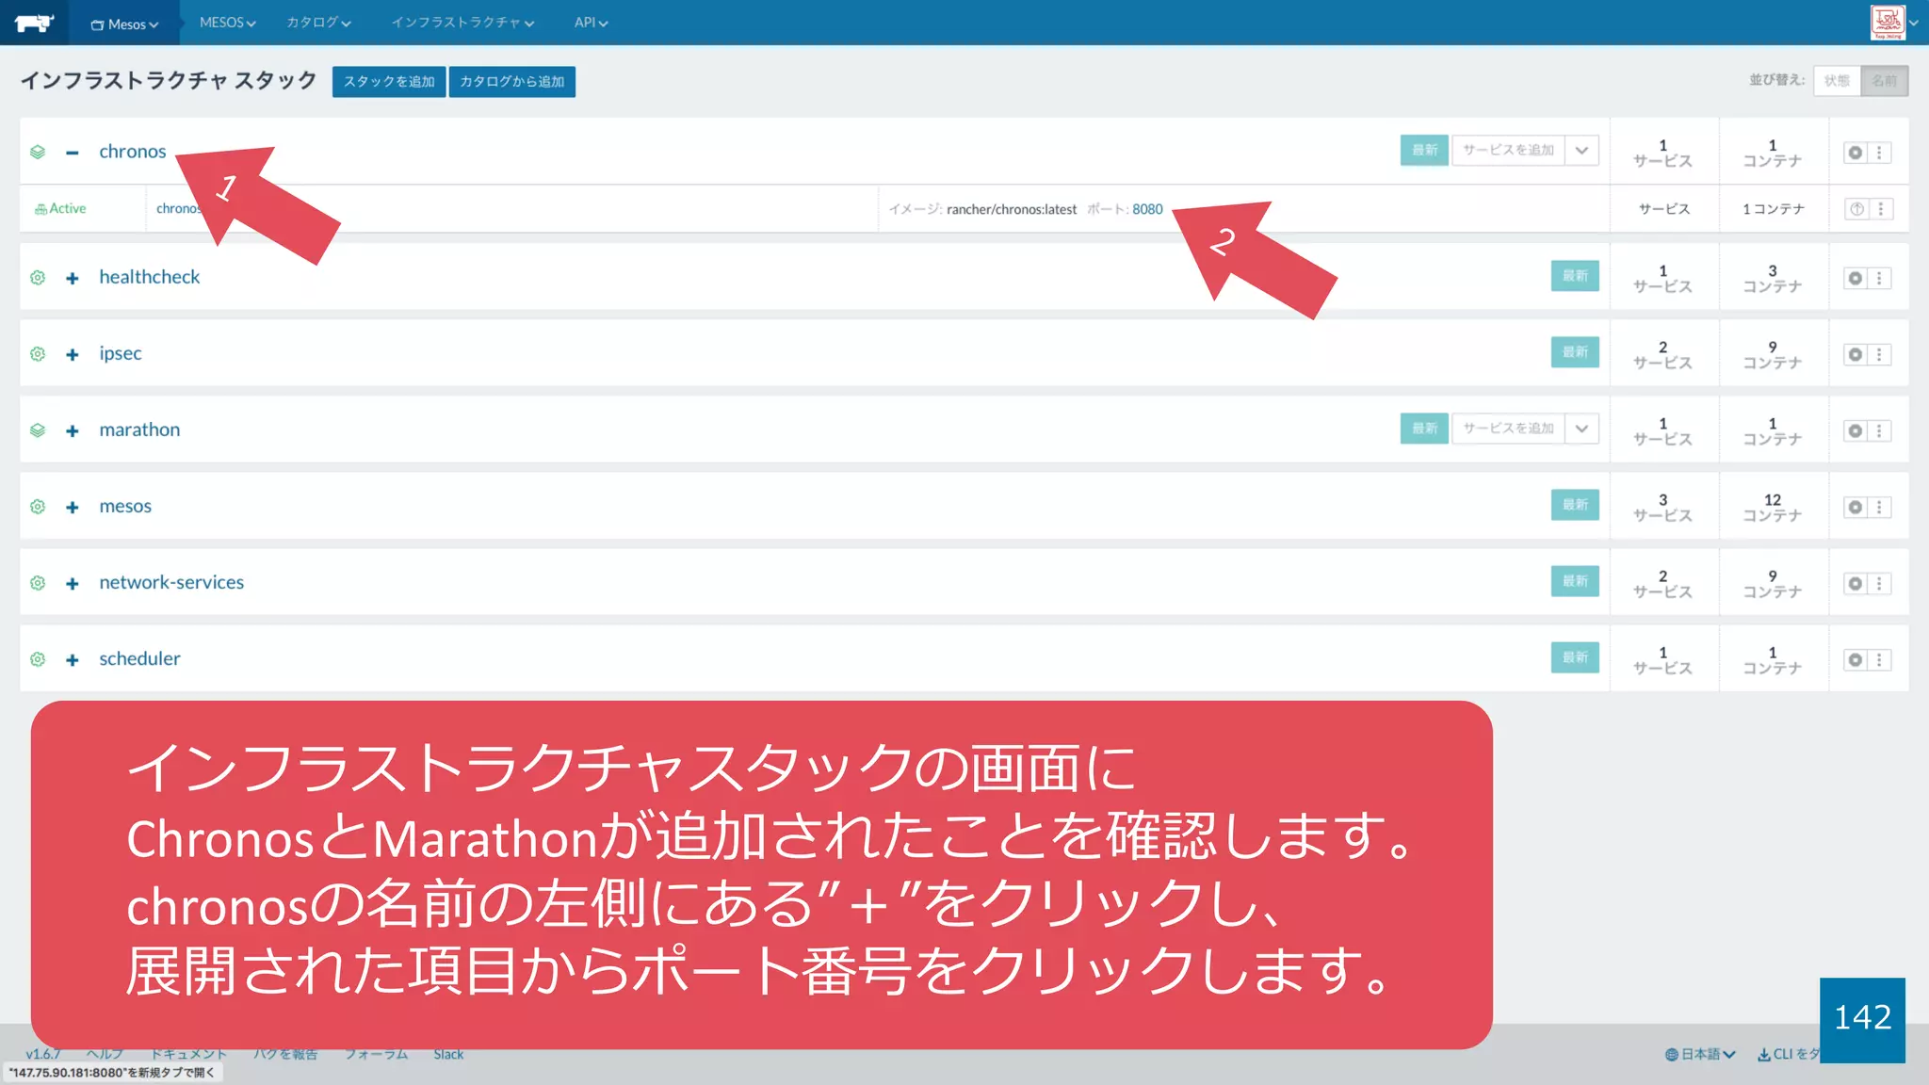This screenshot has height=1085, width=1929.
Task: Click the scheduler stack gear icon
Action: pyautogui.click(x=38, y=659)
